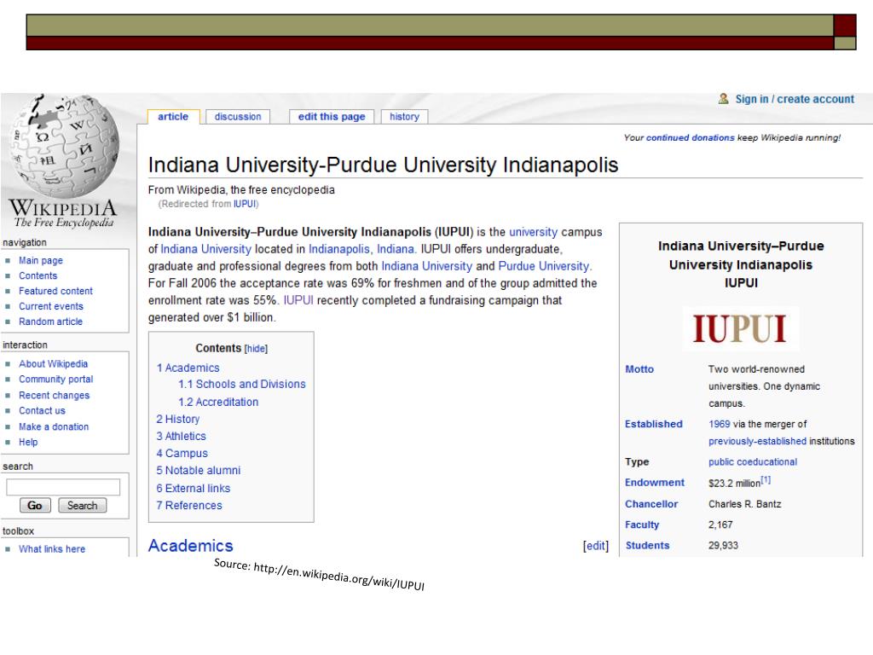Screen dimensions: 873x655
Task: Open the continued donations link
Action: [690, 137]
